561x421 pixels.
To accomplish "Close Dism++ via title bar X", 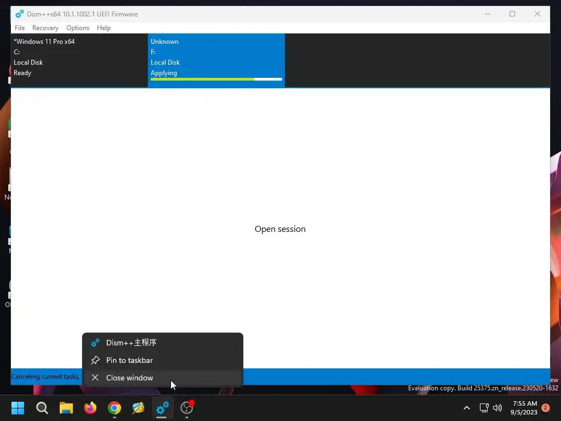I will [x=537, y=14].
